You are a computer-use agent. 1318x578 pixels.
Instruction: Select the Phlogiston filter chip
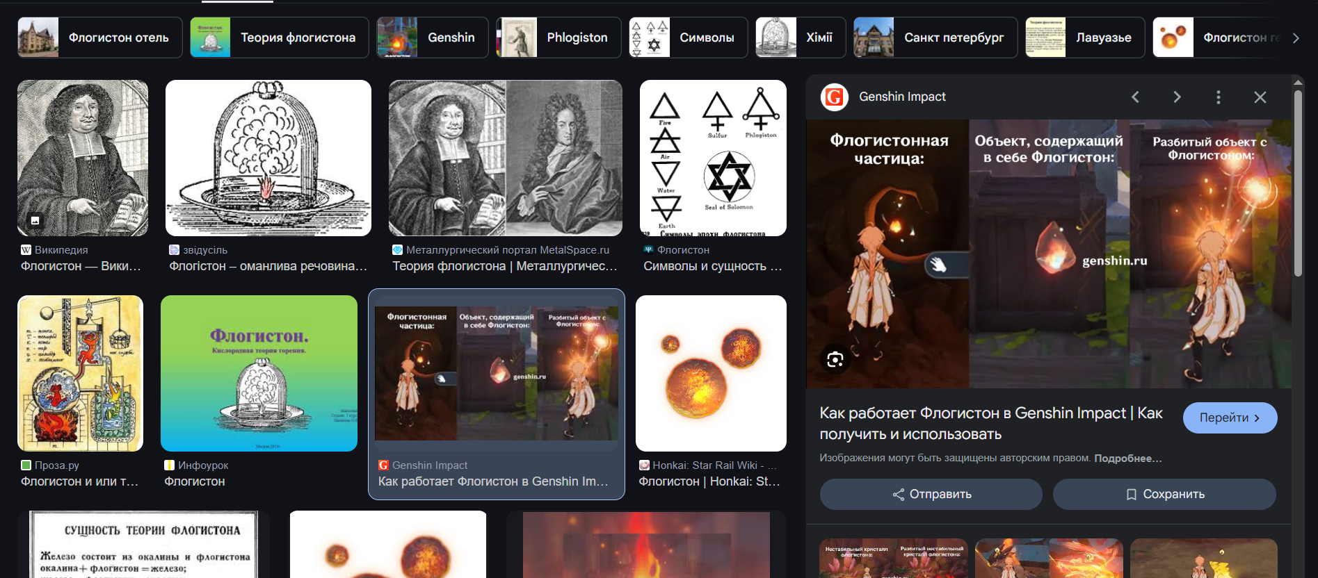(x=558, y=38)
